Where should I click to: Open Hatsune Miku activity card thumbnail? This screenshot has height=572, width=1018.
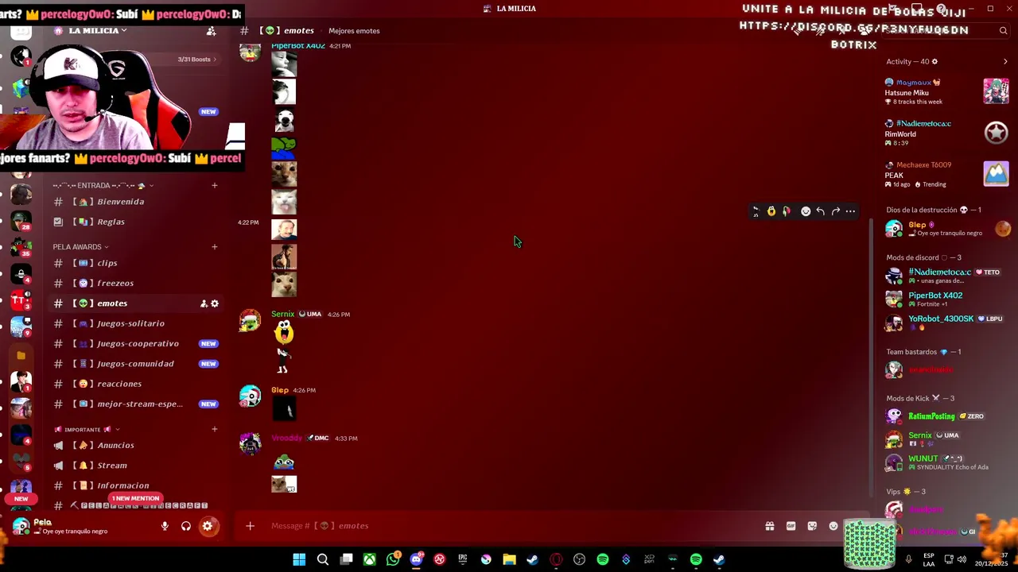[996, 91]
